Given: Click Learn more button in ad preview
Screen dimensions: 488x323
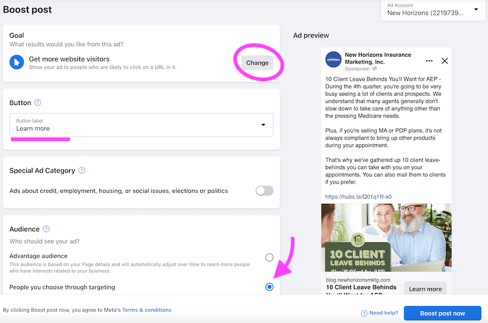Looking at the screenshot, I should [425, 289].
